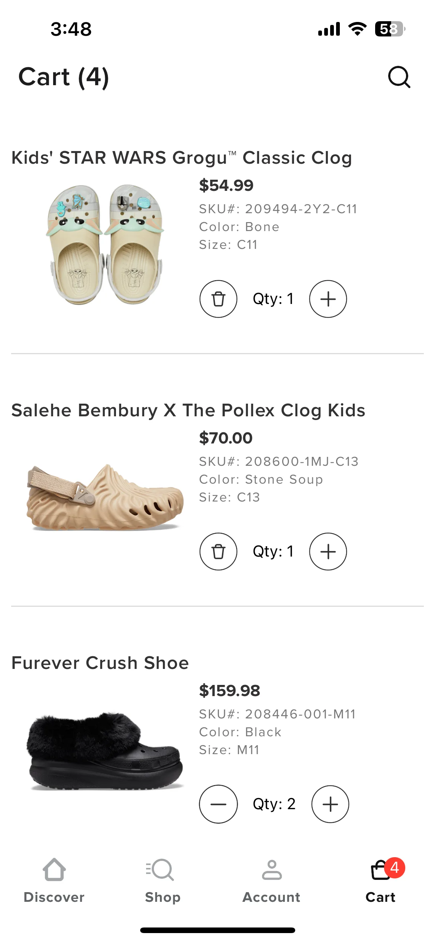
Task: Open the Grogu Classic Clog product image
Action: [105, 244]
